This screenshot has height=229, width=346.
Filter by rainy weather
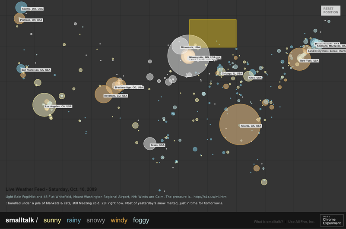[x=74, y=220]
